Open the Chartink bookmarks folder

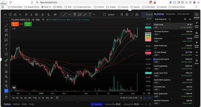coord(99,7)
